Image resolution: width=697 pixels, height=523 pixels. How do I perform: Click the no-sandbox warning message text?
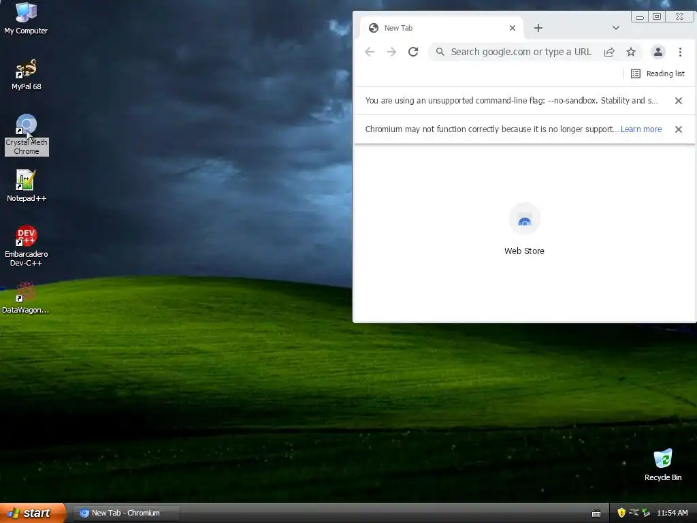coord(511,101)
